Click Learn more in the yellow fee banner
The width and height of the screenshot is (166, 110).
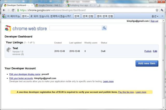click(x=141, y=92)
